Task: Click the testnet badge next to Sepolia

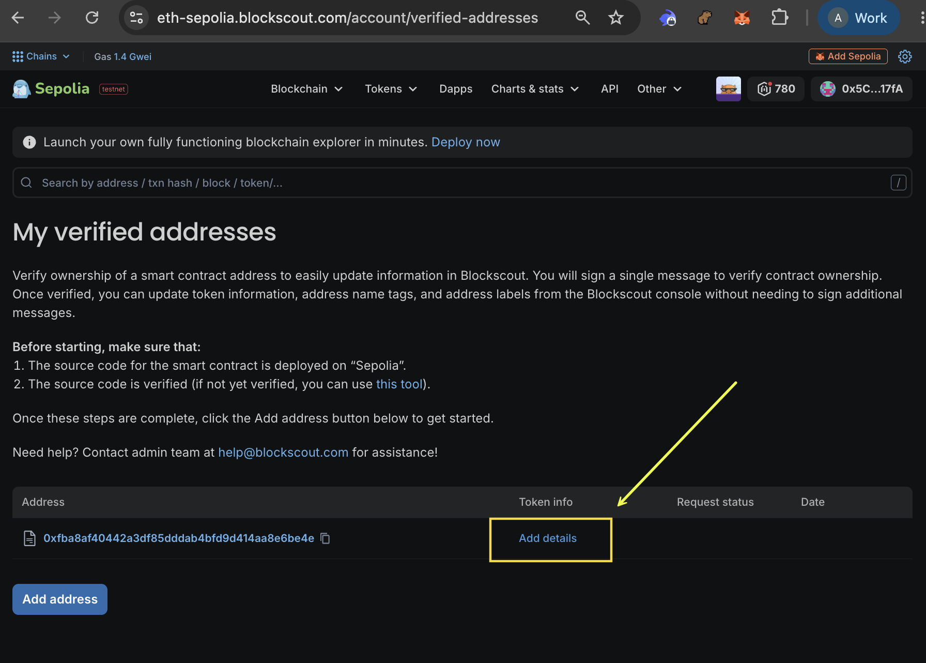Action: coord(114,89)
